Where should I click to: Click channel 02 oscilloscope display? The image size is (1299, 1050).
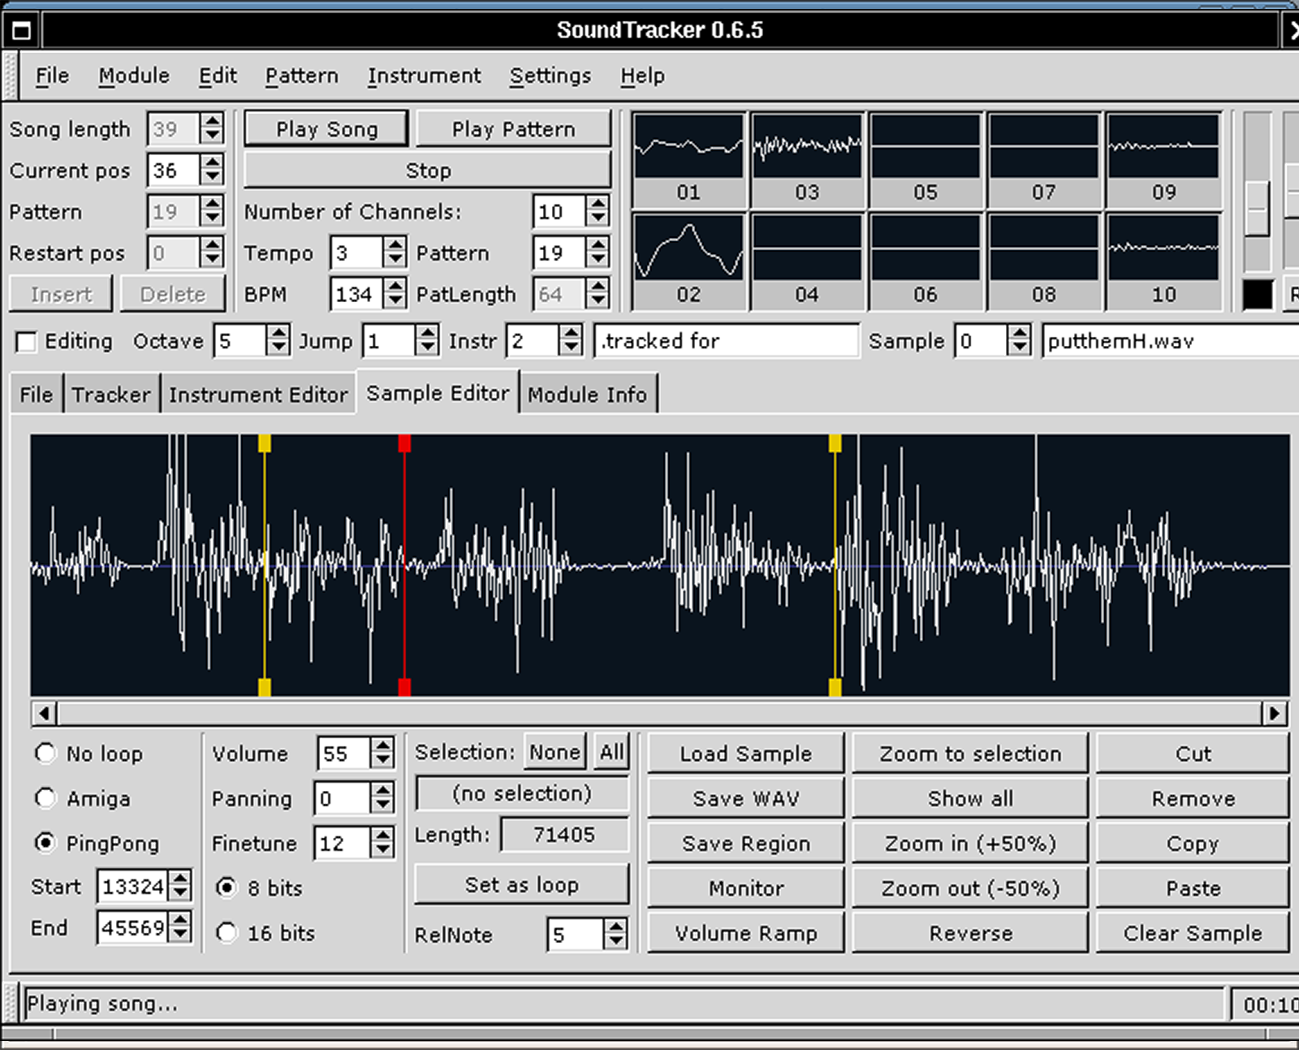[688, 248]
